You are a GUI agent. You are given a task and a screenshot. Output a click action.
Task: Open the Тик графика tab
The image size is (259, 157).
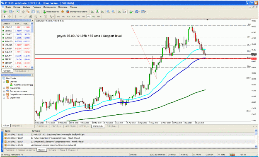click(20, 71)
